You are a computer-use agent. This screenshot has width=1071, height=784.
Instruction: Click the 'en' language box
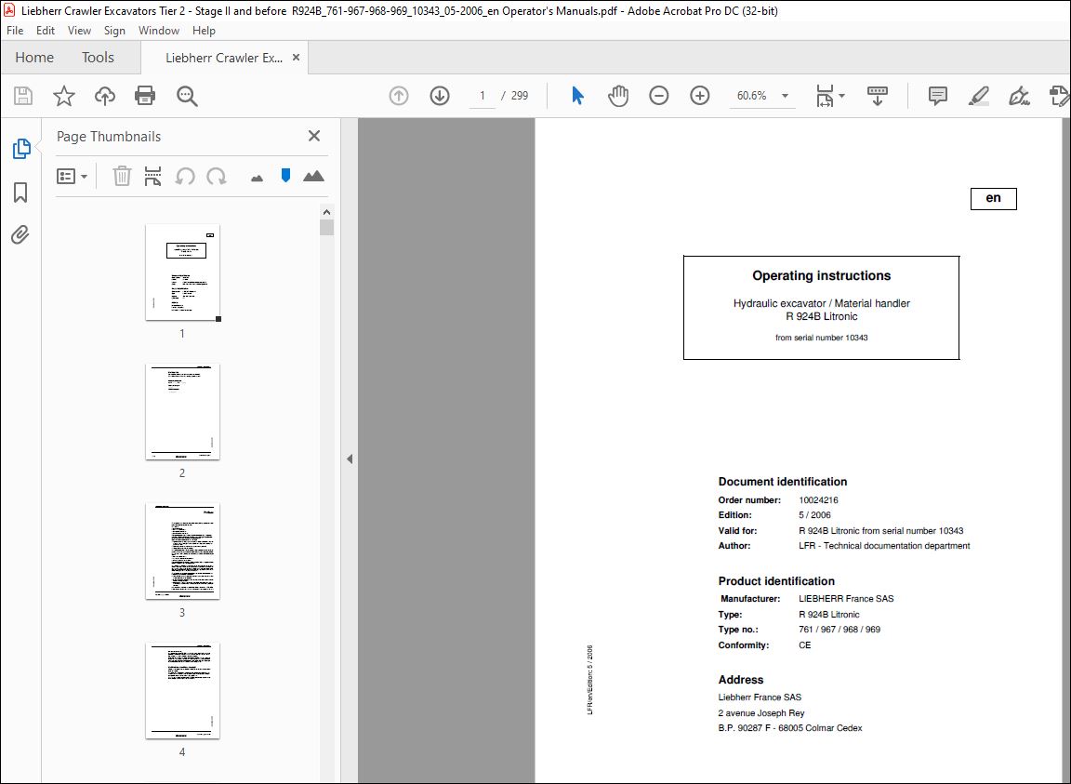point(993,198)
